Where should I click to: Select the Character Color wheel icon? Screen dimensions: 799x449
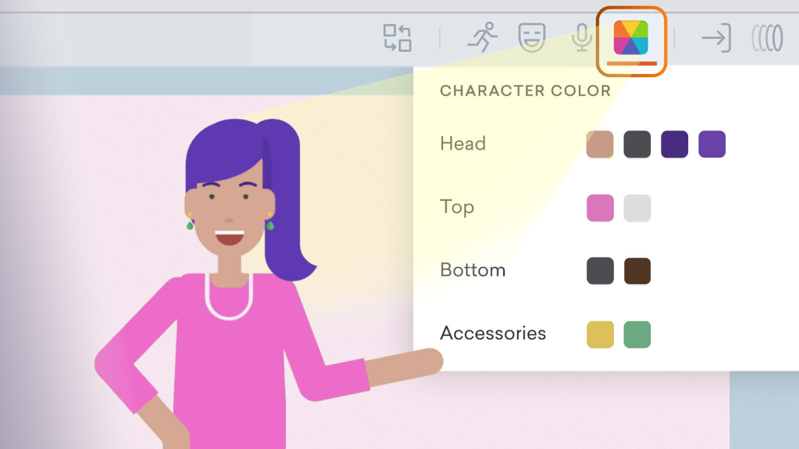[631, 38]
